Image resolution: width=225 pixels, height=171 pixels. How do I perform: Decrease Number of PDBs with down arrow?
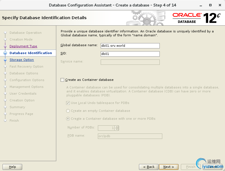point(117,129)
